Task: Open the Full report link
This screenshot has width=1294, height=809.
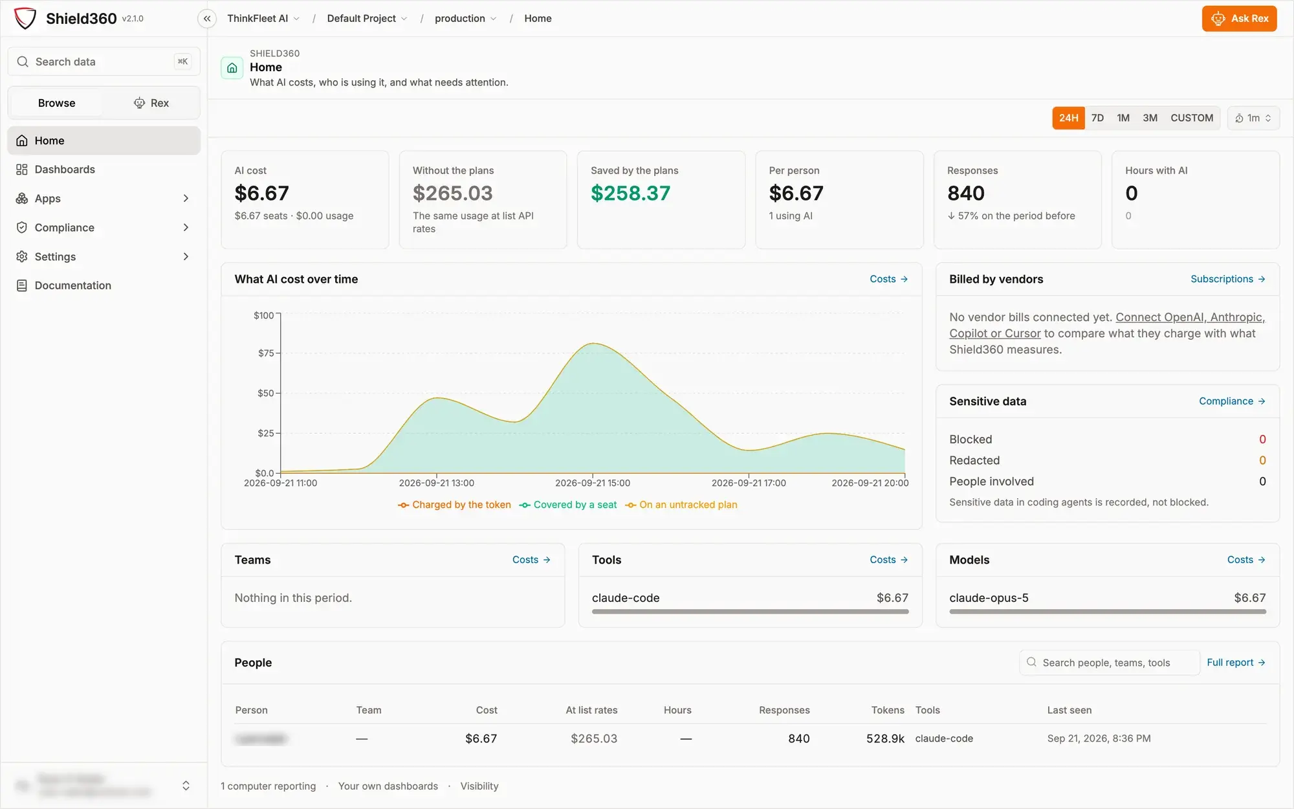Action: (x=1236, y=662)
